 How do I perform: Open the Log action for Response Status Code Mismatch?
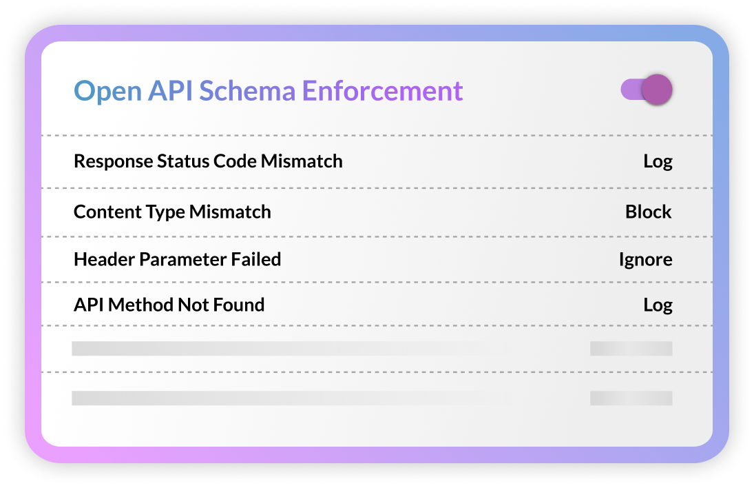pyautogui.click(x=658, y=162)
